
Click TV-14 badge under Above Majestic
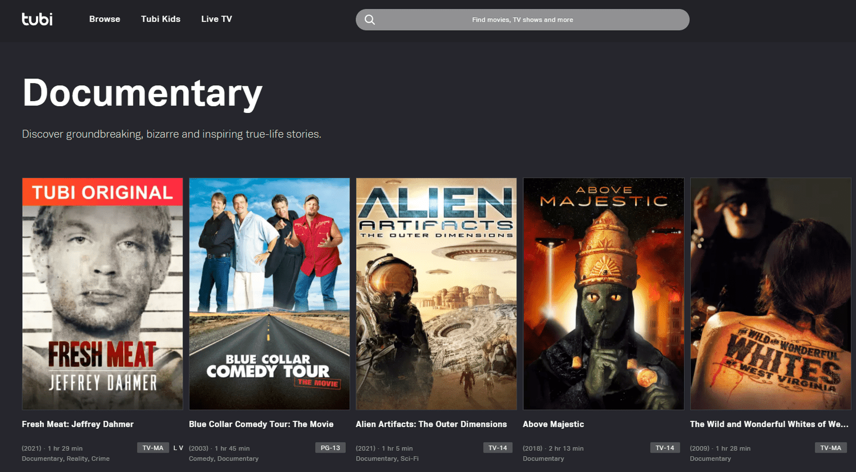pos(665,448)
